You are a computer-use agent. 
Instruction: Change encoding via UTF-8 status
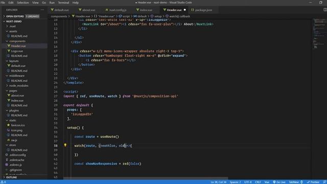[248, 182]
